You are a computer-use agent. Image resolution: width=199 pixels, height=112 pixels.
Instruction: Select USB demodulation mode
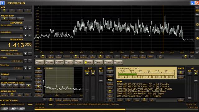[x=89, y=63]
